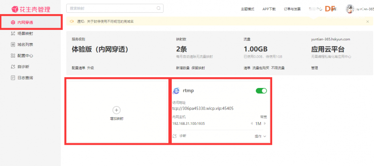
Task: Click the 保留映射 link
Action: click(x=198, y=68)
